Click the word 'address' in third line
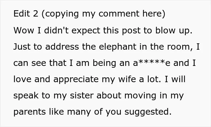The image size is (211, 127). point(62,47)
